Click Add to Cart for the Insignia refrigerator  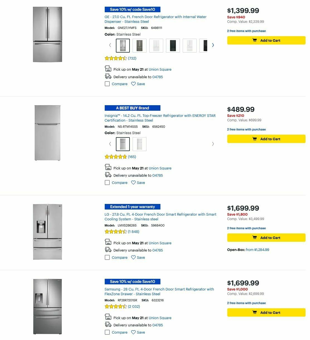tap(266, 139)
